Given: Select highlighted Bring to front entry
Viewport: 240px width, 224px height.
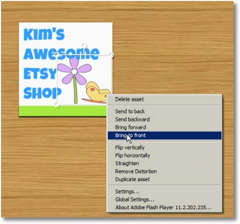Looking at the screenshot, I should [x=164, y=136].
